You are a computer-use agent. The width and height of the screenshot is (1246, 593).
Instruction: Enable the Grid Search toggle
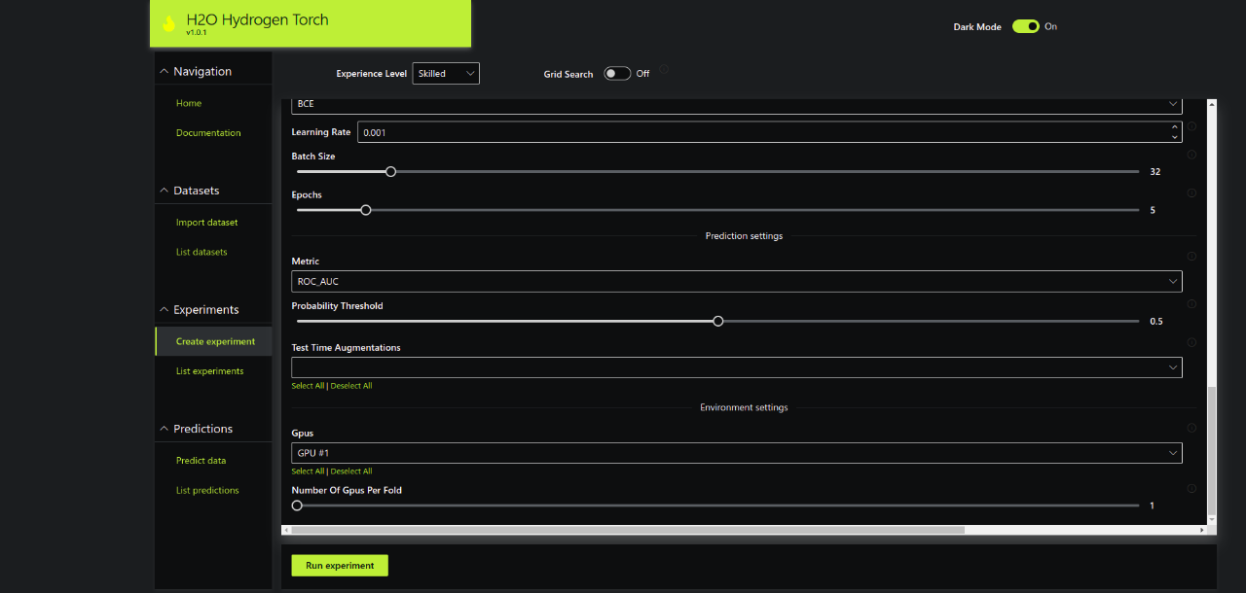click(616, 74)
